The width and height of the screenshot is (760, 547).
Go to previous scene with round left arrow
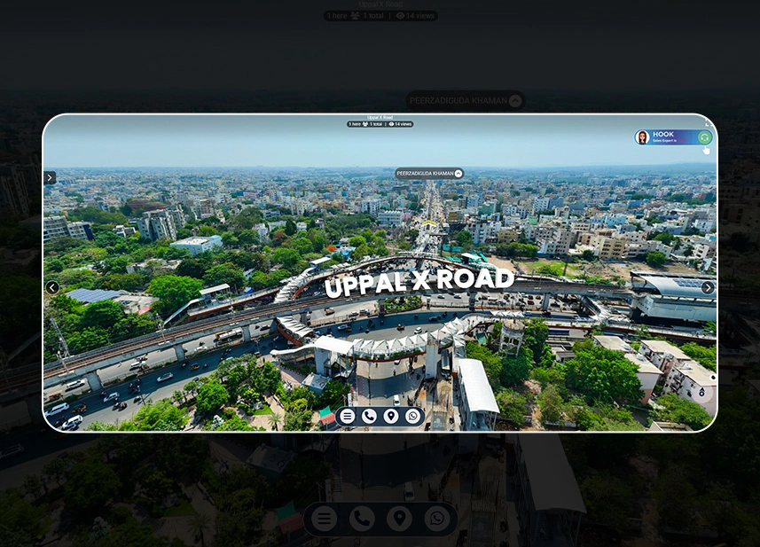point(52,287)
